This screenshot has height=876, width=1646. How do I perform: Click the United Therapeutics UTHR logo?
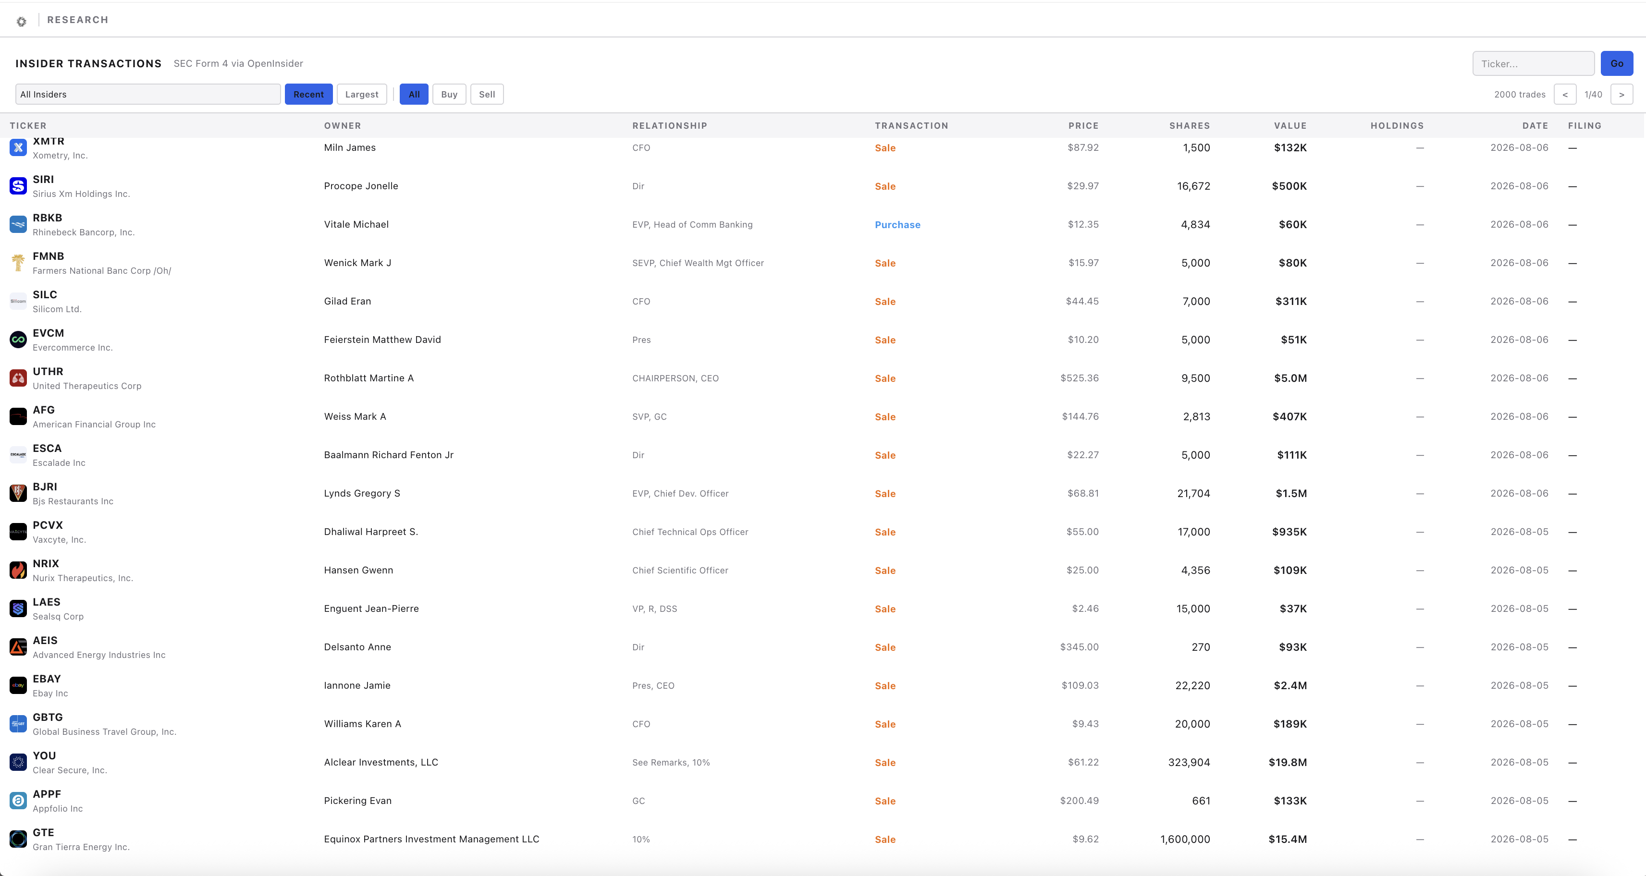(x=18, y=378)
